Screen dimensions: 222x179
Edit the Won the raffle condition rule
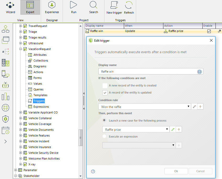pyautogui.click(x=194, y=107)
